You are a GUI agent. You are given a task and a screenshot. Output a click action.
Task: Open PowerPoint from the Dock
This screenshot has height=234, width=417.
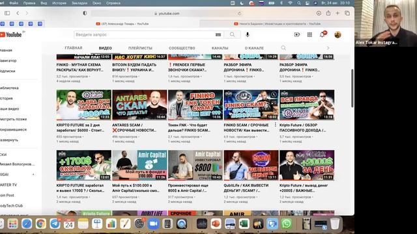point(216,224)
